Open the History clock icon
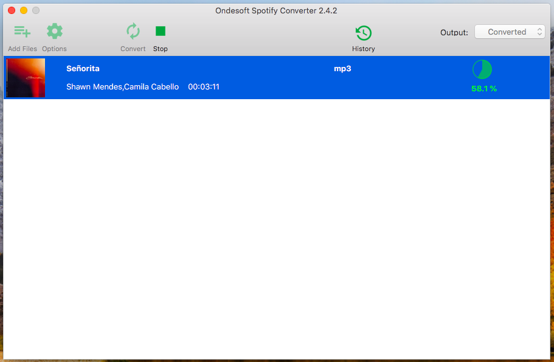 [x=363, y=33]
